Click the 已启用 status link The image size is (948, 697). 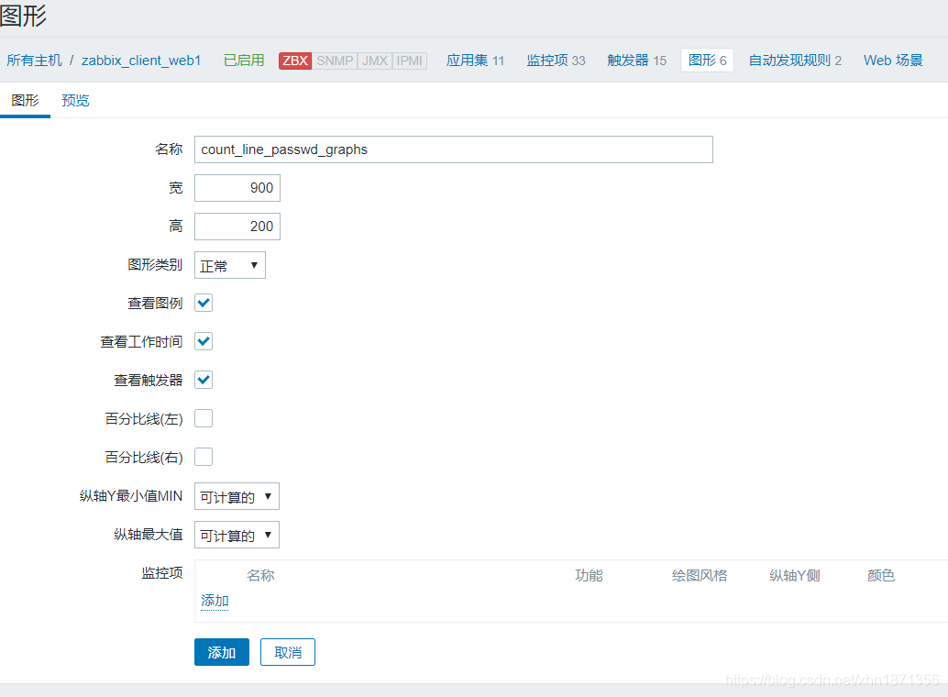(244, 61)
